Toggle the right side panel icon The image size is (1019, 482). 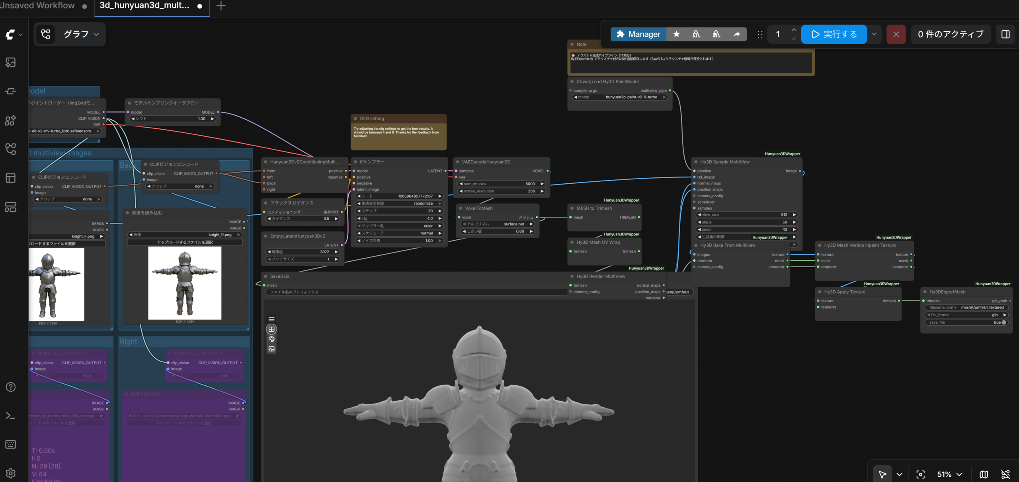tap(1005, 34)
